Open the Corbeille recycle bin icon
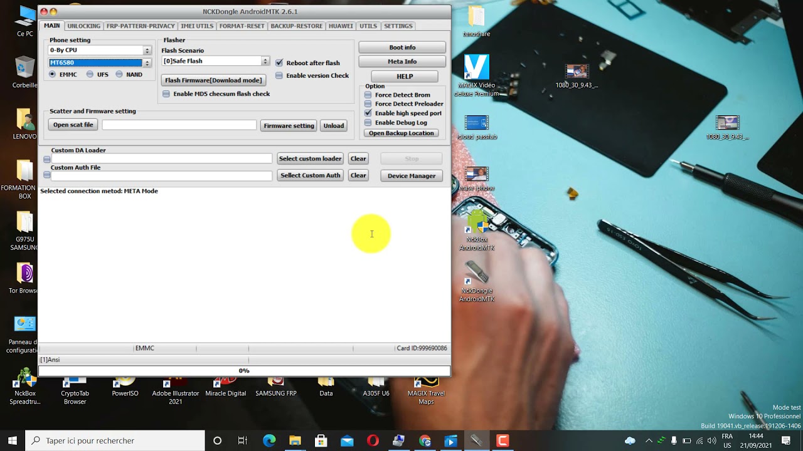Image resolution: width=803 pixels, height=451 pixels. coord(25,72)
